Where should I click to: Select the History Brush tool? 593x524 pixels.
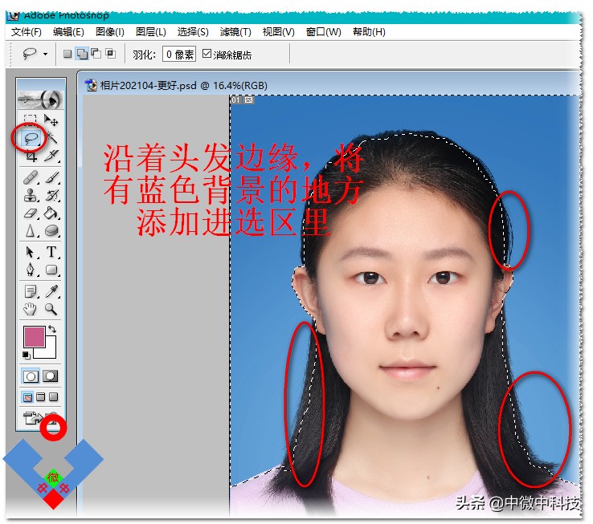tap(51, 195)
